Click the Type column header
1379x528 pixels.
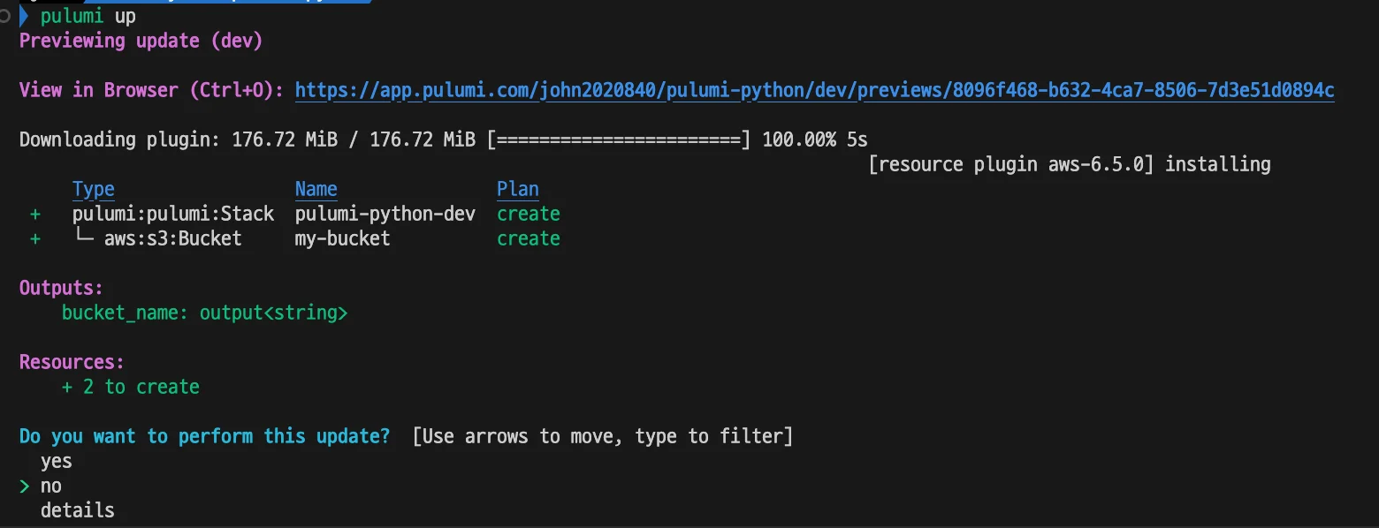point(93,189)
